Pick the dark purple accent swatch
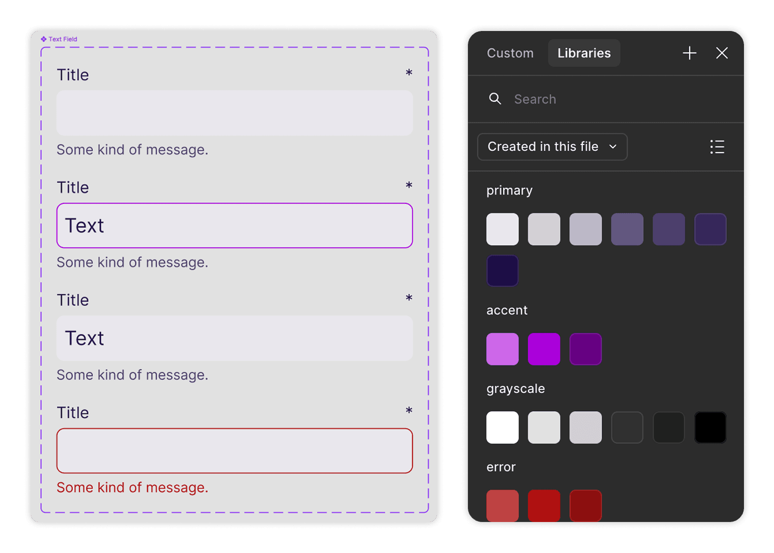774x553 pixels. (586, 349)
